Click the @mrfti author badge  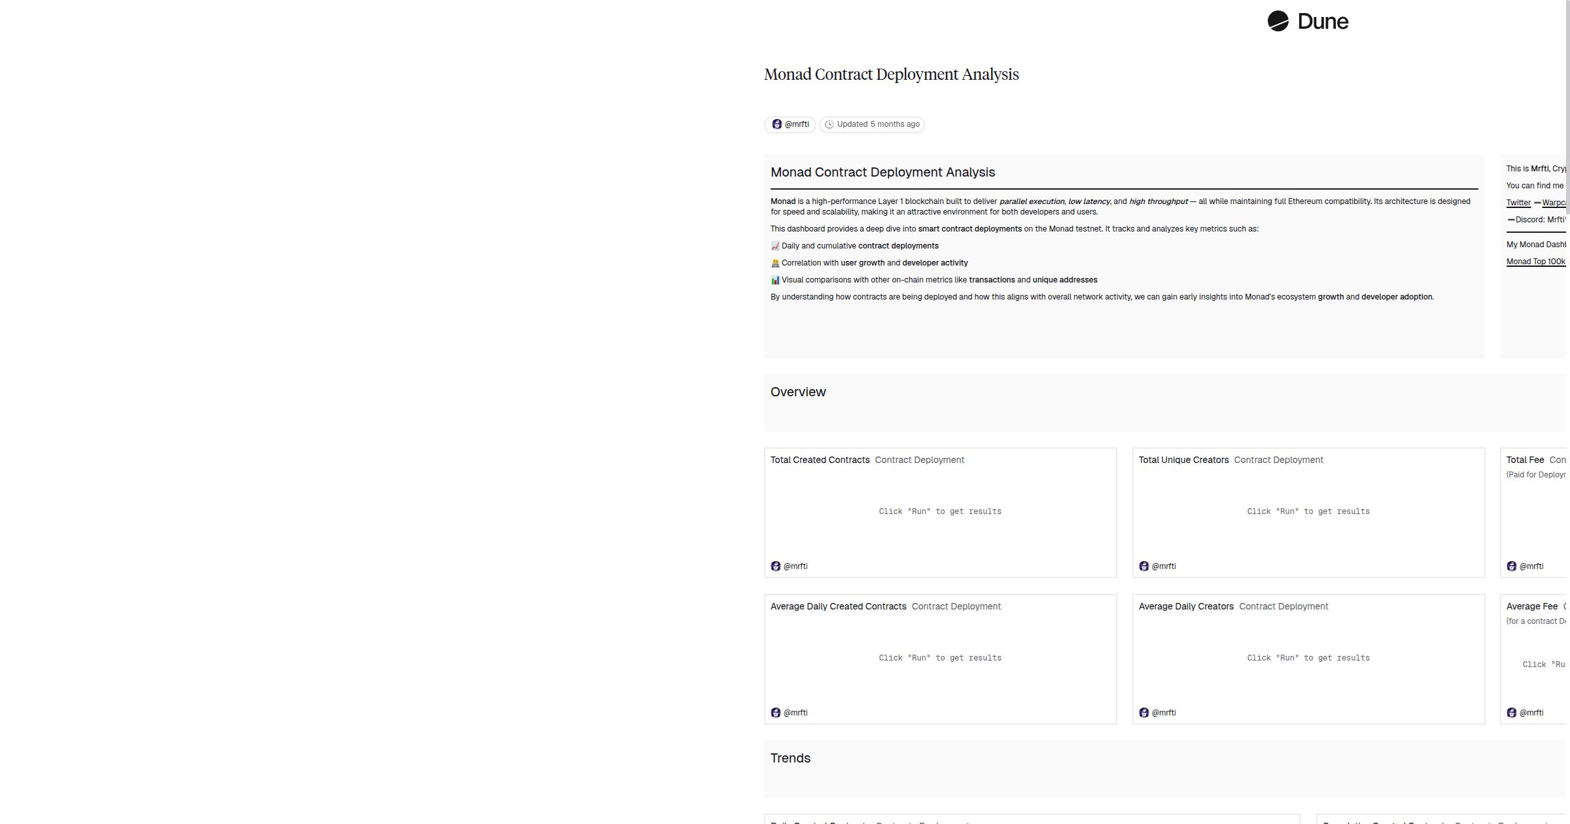tap(790, 124)
